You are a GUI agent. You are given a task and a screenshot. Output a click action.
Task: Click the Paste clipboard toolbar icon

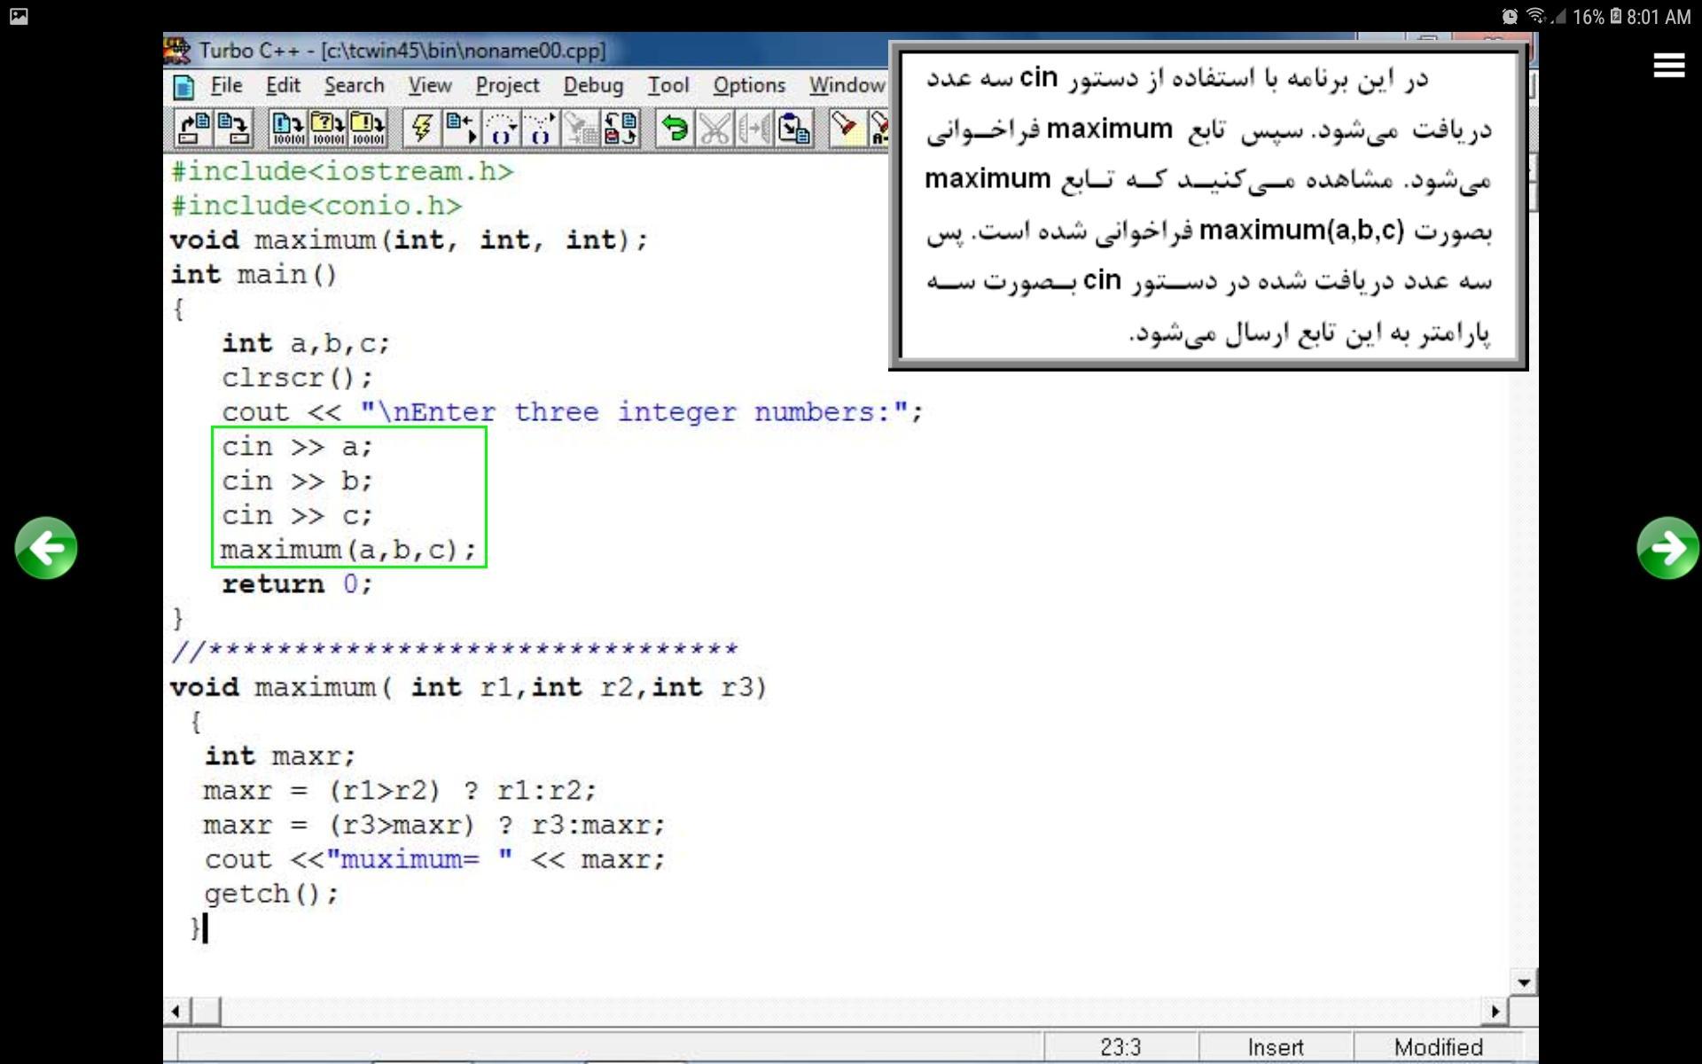click(x=794, y=129)
